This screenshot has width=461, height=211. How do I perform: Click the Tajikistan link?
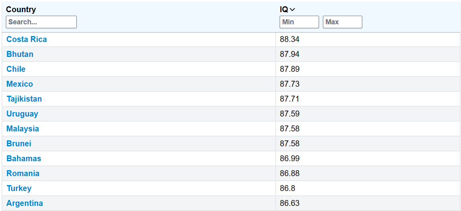(x=24, y=99)
